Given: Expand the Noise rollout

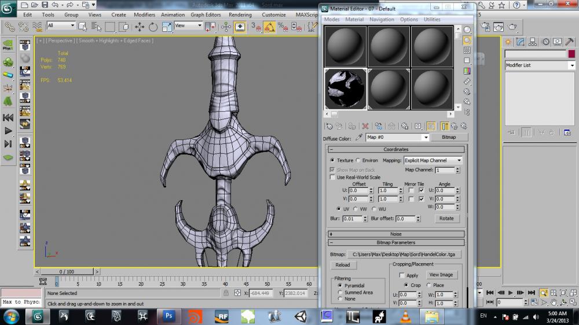Looking at the screenshot, I should pos(396,234).
